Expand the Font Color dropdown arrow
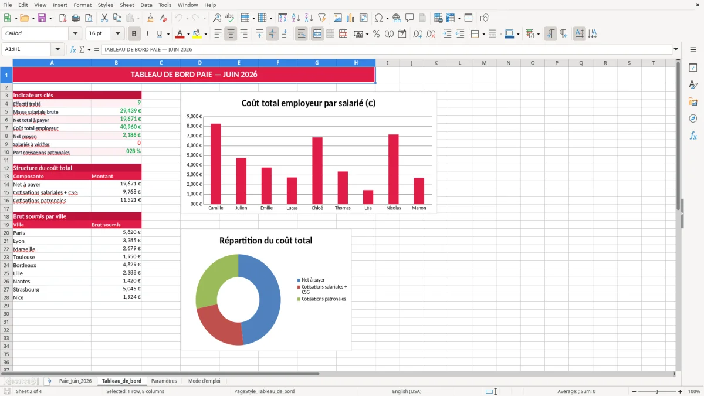 click(x=188, y=34)
